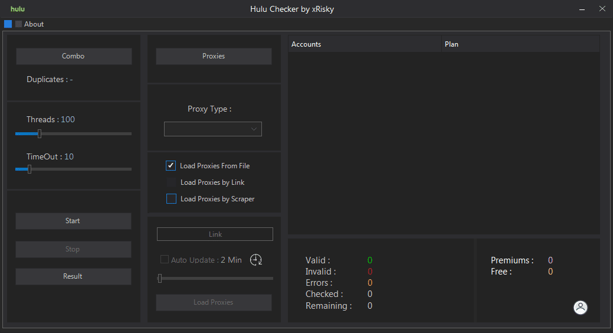Click the blue square icon beside About
This screenshot has width=613, height=333.
[8, 24]
